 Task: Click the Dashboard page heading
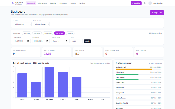[18, 12]
